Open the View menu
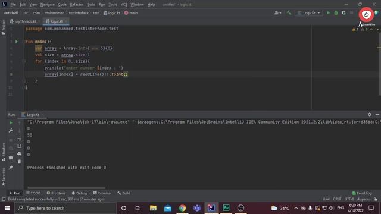Image resolution: width=381 pixels, height=214 pixels. (33, 4)
